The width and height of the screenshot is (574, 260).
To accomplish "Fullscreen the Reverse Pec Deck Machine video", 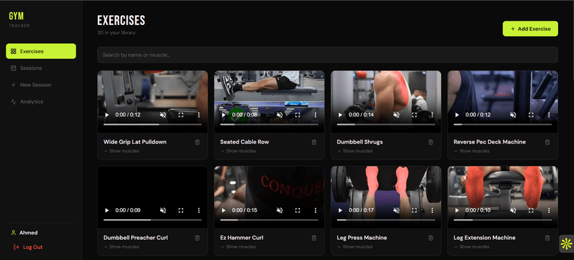I will [531, 115].
